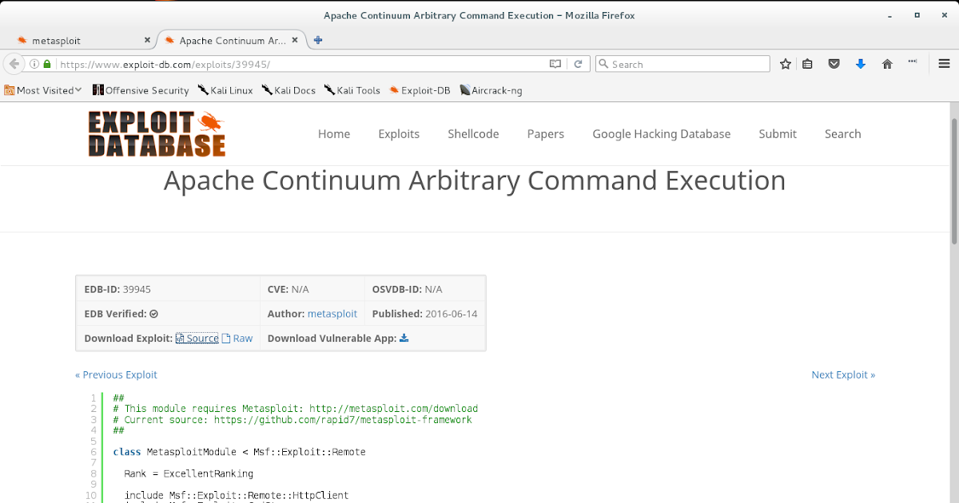959x503 pixels.
Task: Open Search in the site navigation
Action: tap(843, 134)
